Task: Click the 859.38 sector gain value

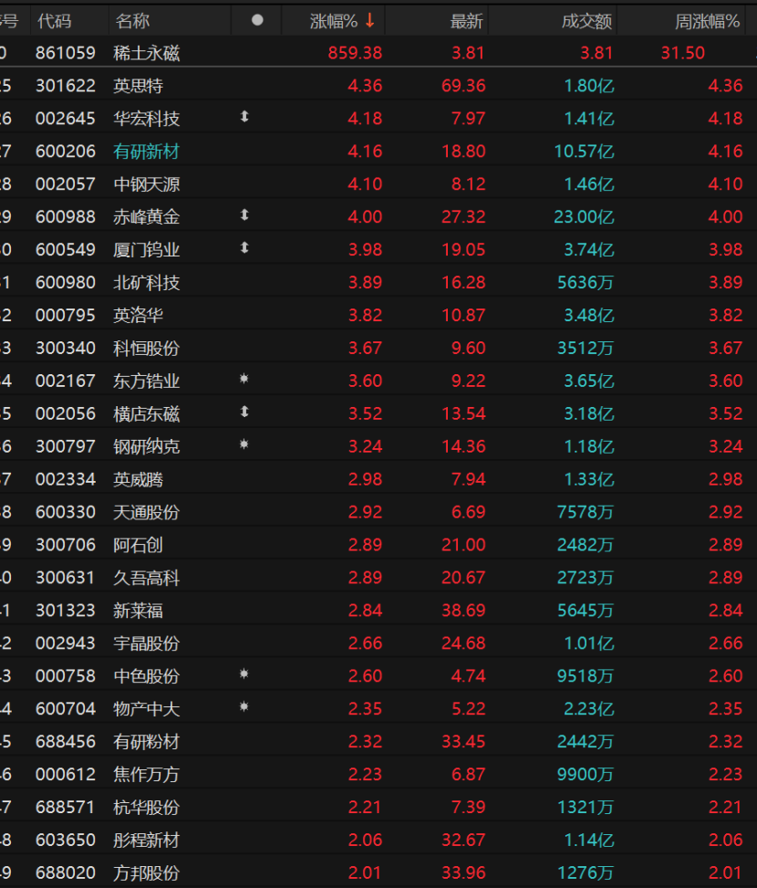Action: (x=356, y=53)
